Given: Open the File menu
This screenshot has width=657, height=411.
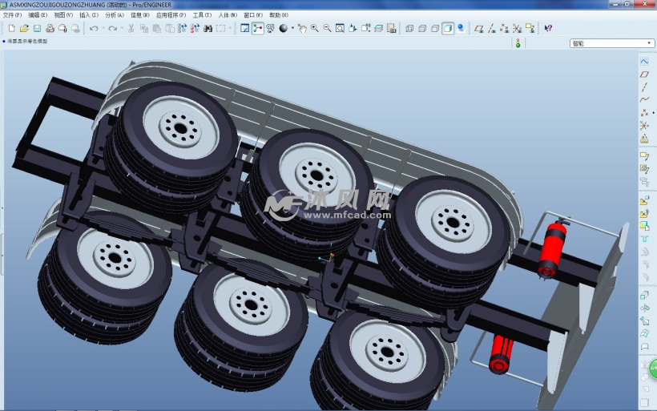Looking at the screenshot, I should tap(12, 15).
